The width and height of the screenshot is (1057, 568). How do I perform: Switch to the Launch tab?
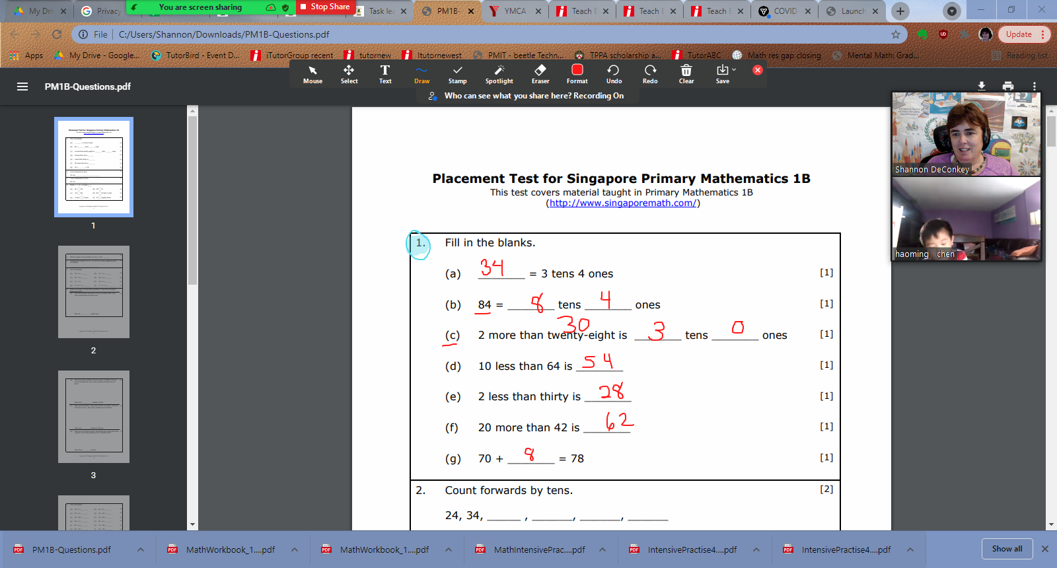pos(852,11)
